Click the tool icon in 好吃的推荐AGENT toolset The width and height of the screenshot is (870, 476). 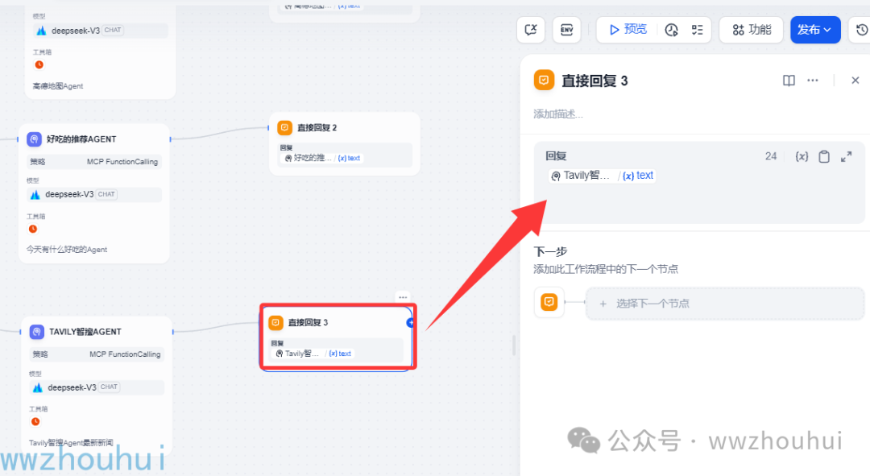pos(33,229)
